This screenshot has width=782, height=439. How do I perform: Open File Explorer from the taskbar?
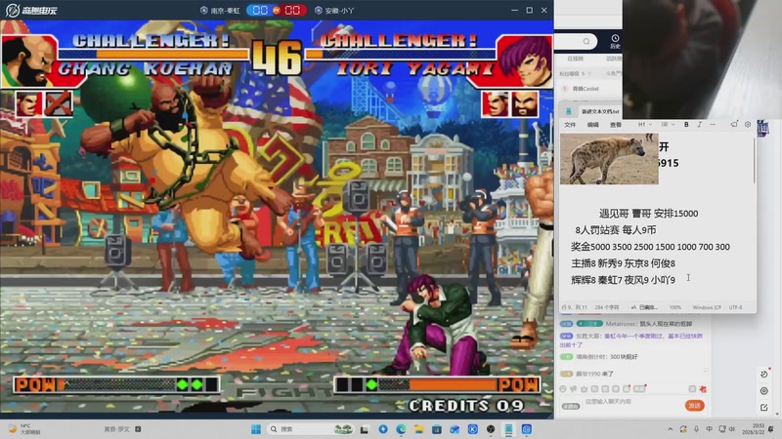click(x=419, y=429)
